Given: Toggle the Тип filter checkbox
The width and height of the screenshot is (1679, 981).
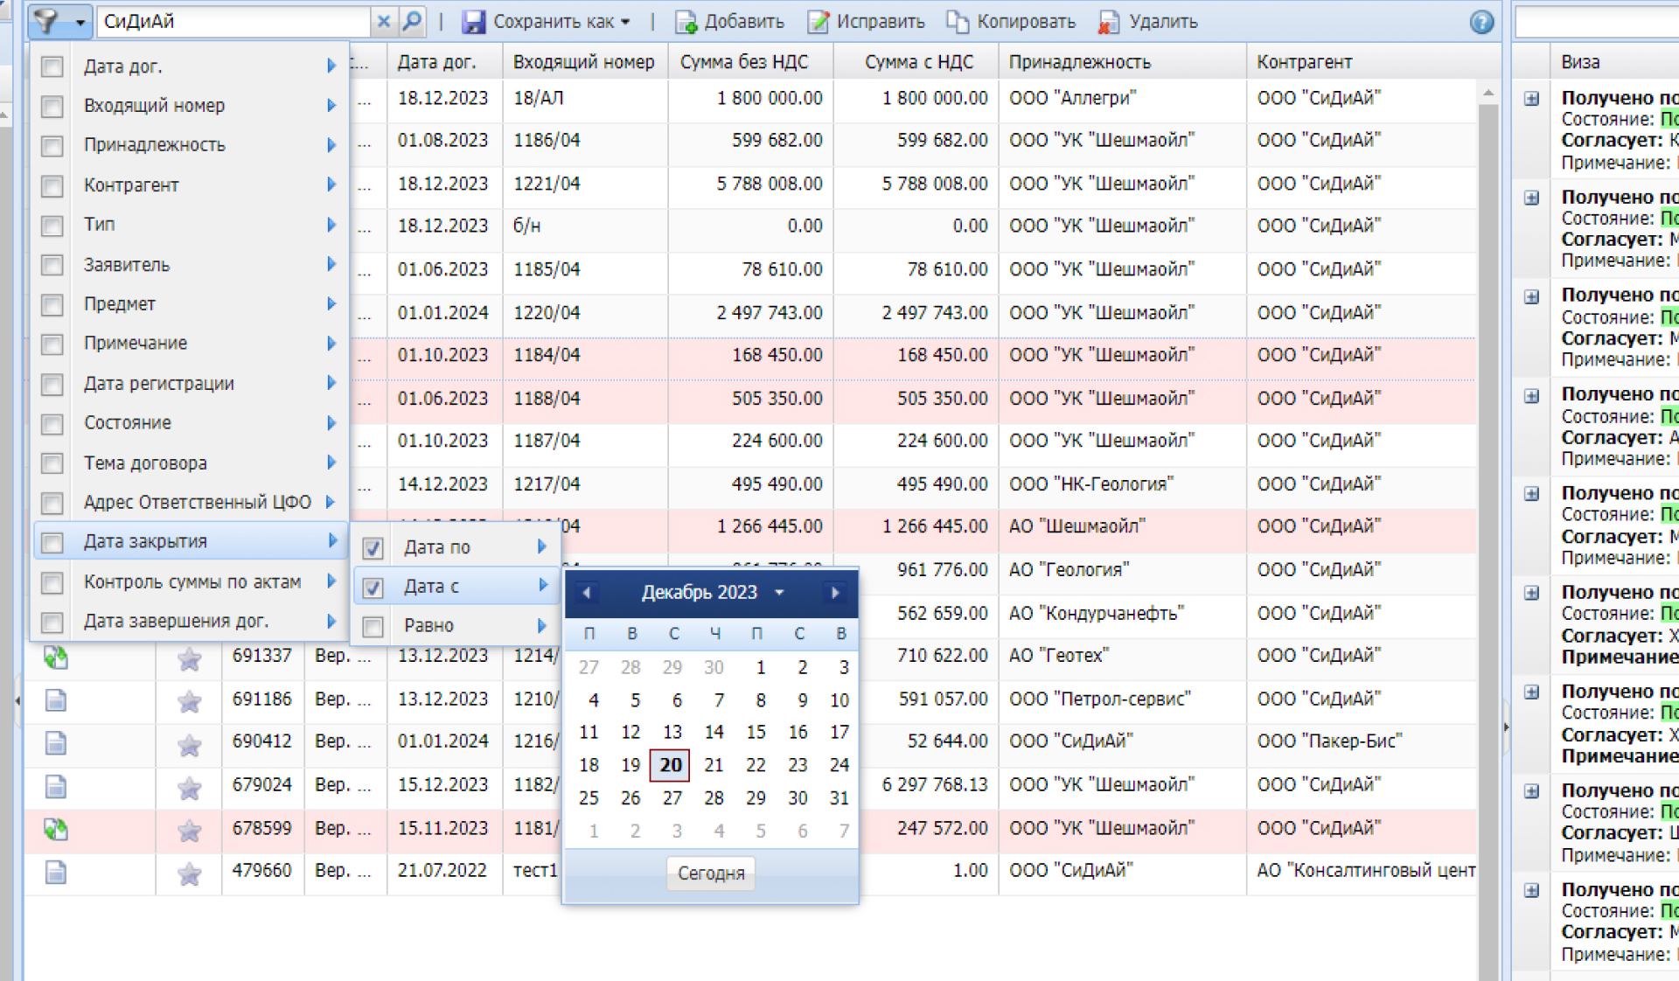Looking at the screenshot, I should click(x=52, y=226).
